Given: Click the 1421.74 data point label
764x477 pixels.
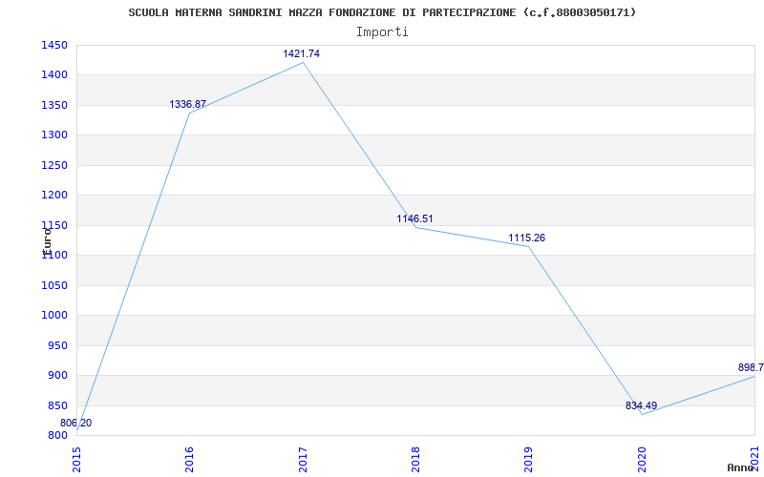Looking at the screenshot, I should point(301,54).
